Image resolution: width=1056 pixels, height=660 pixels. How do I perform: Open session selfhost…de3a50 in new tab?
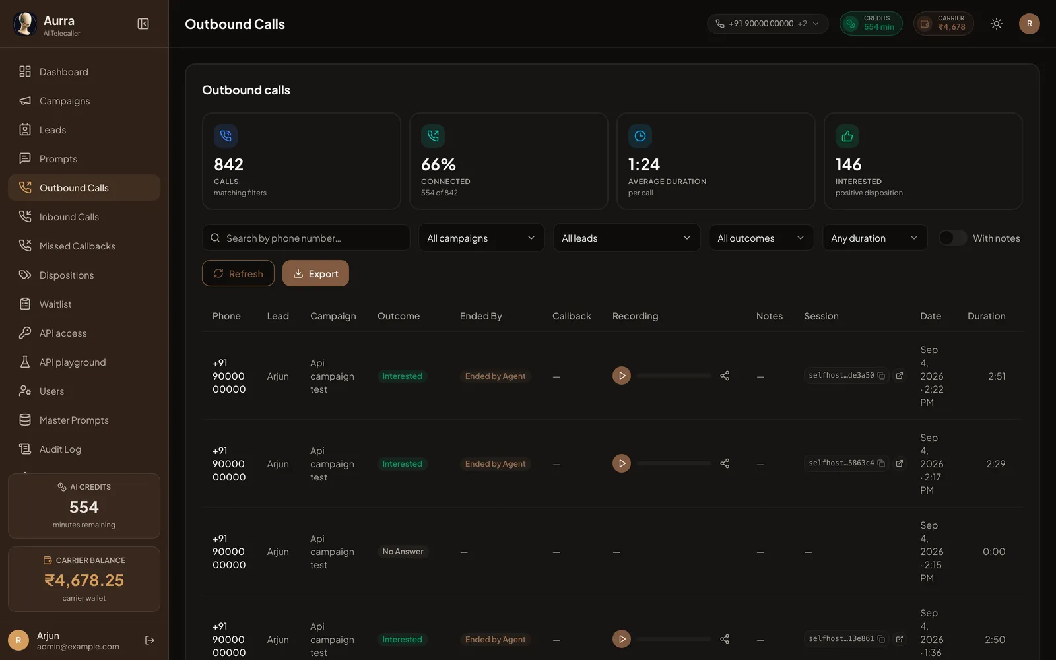pyautogui.click(x=899, y=376)
